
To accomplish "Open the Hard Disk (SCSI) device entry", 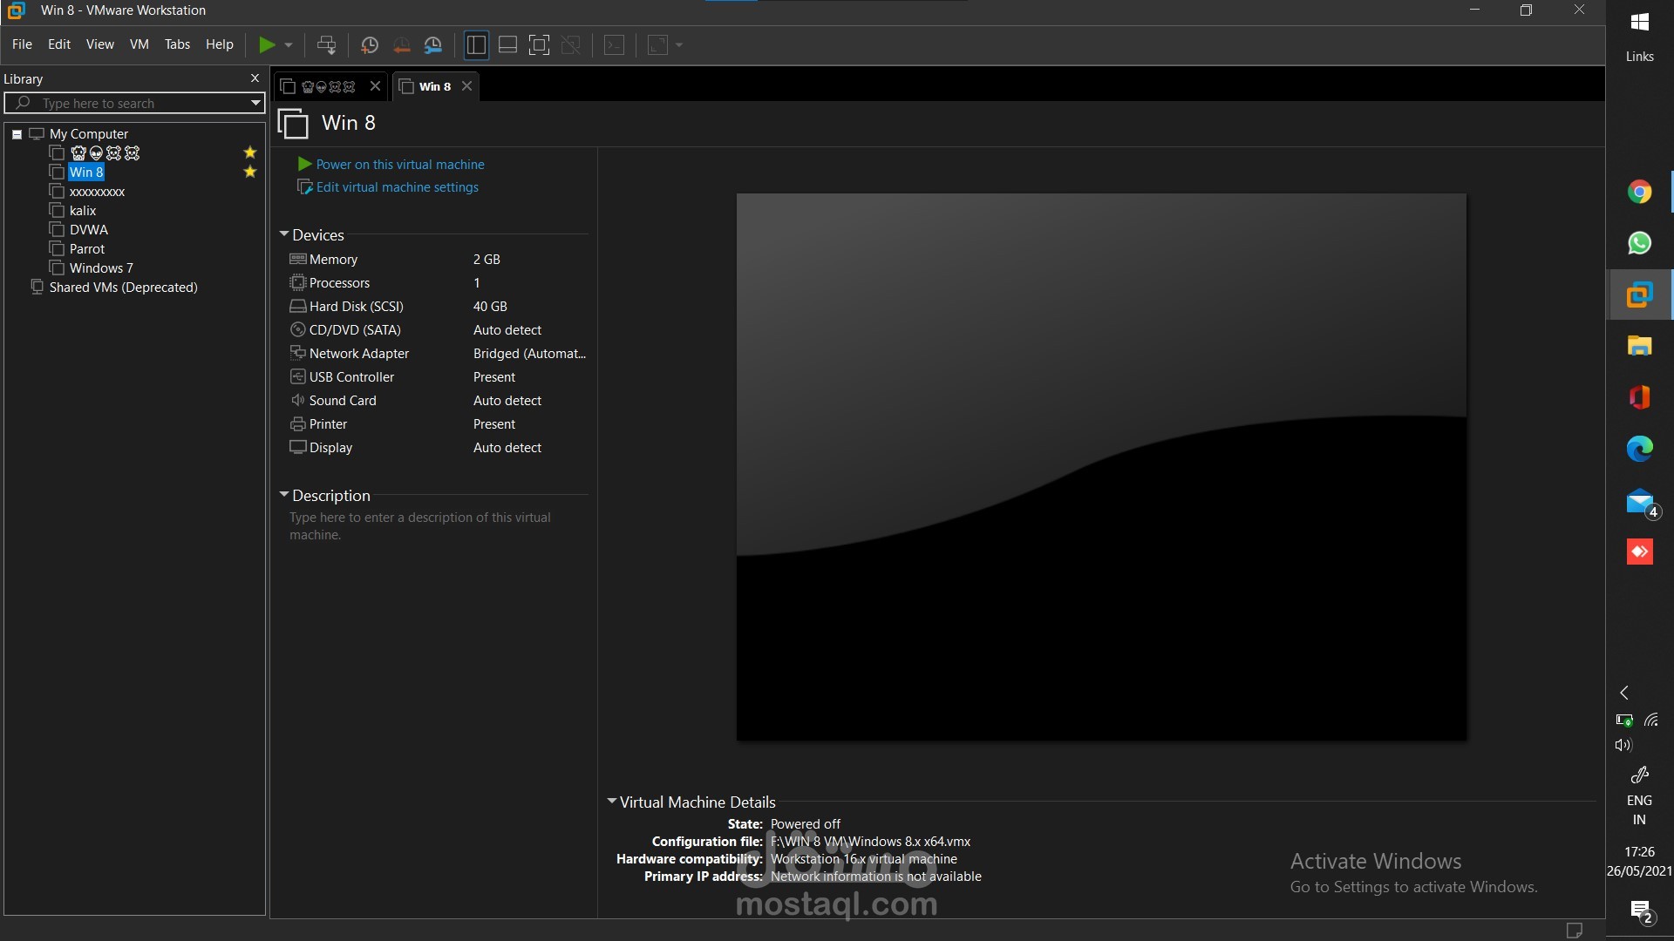I will [438, 307].
